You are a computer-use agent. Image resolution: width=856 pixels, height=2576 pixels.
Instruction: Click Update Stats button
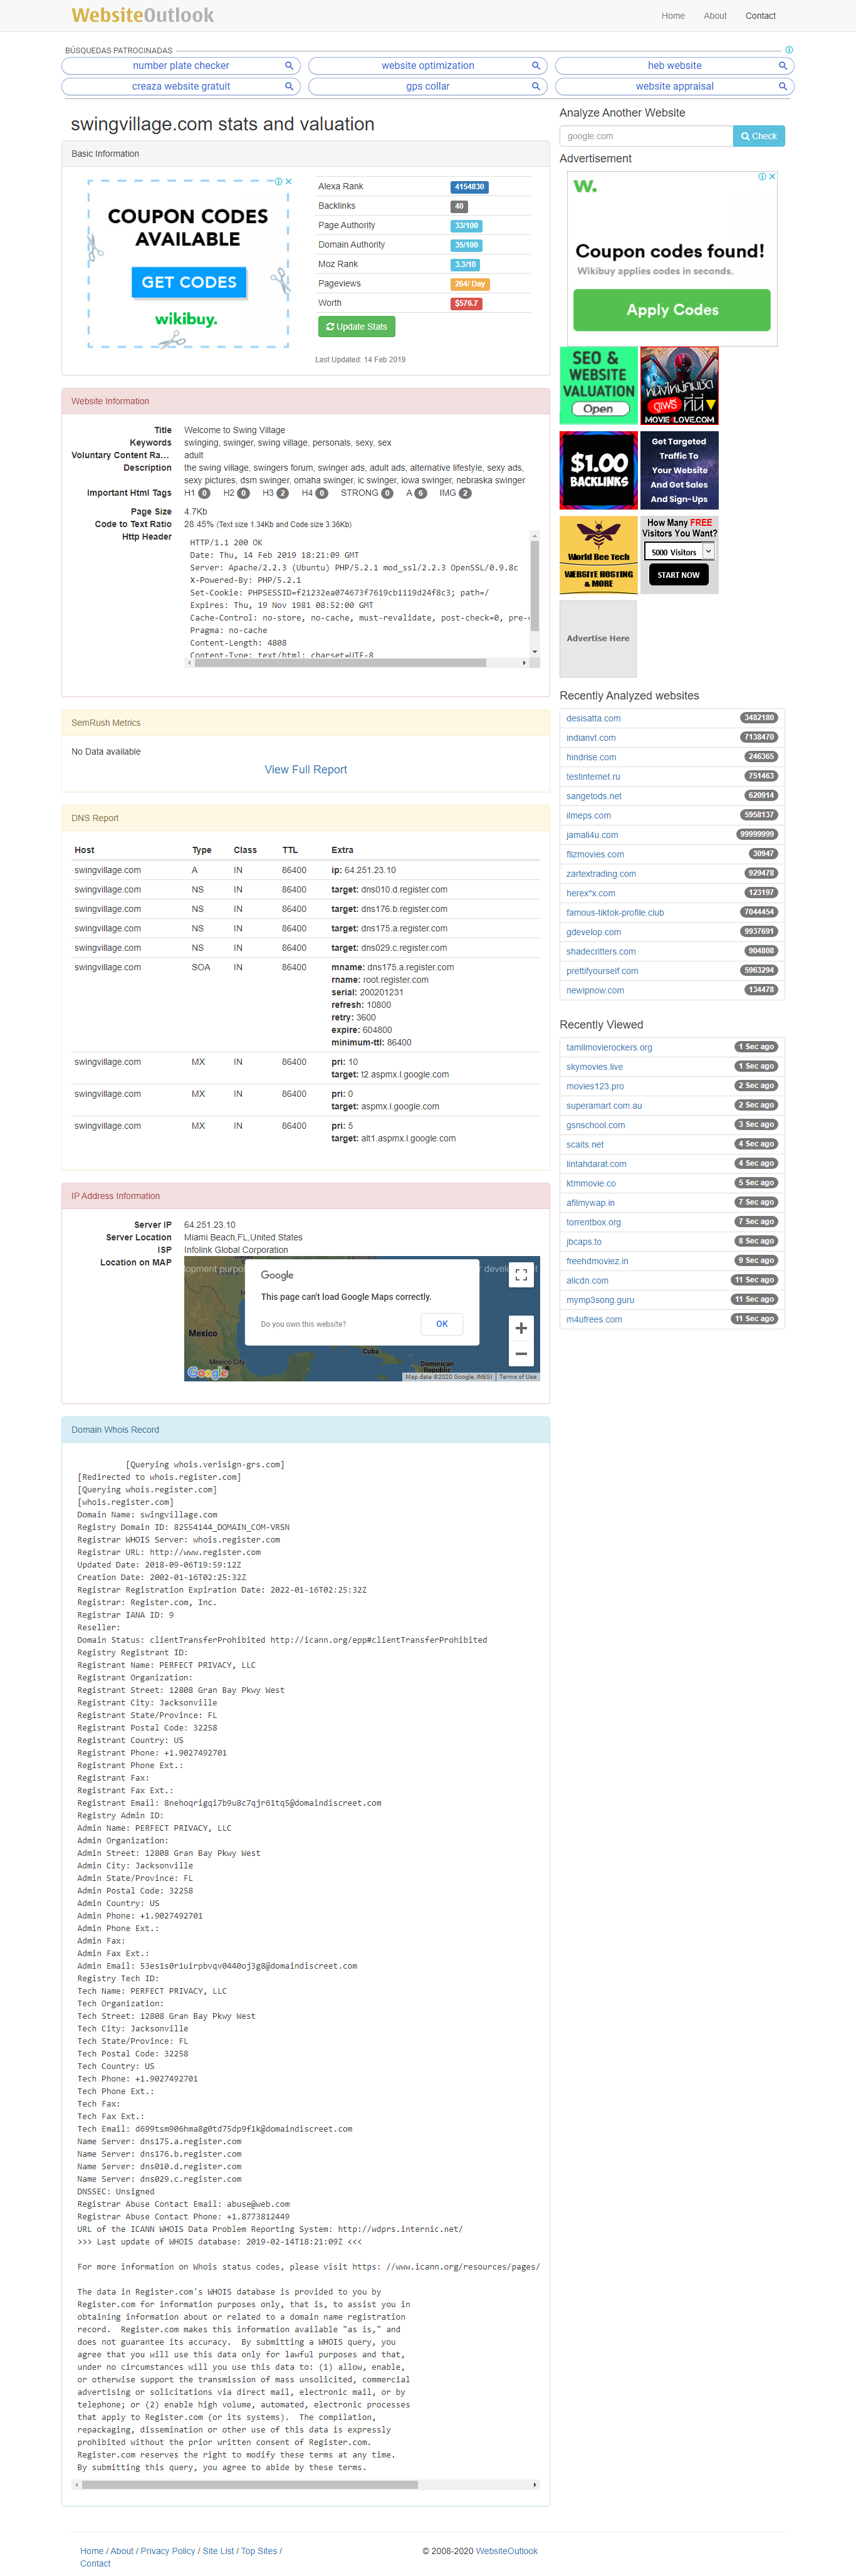pos(357,327)
